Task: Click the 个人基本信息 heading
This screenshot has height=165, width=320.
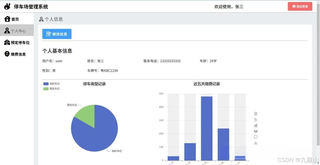Action: point(57,51)
